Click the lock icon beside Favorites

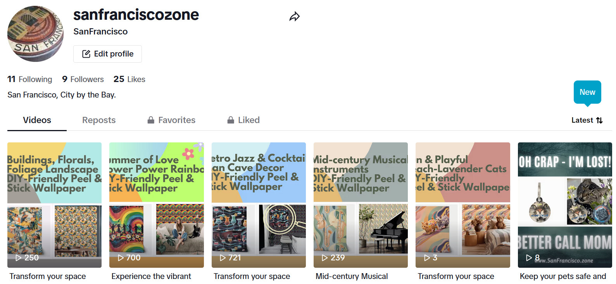click(x=151, y=120)
